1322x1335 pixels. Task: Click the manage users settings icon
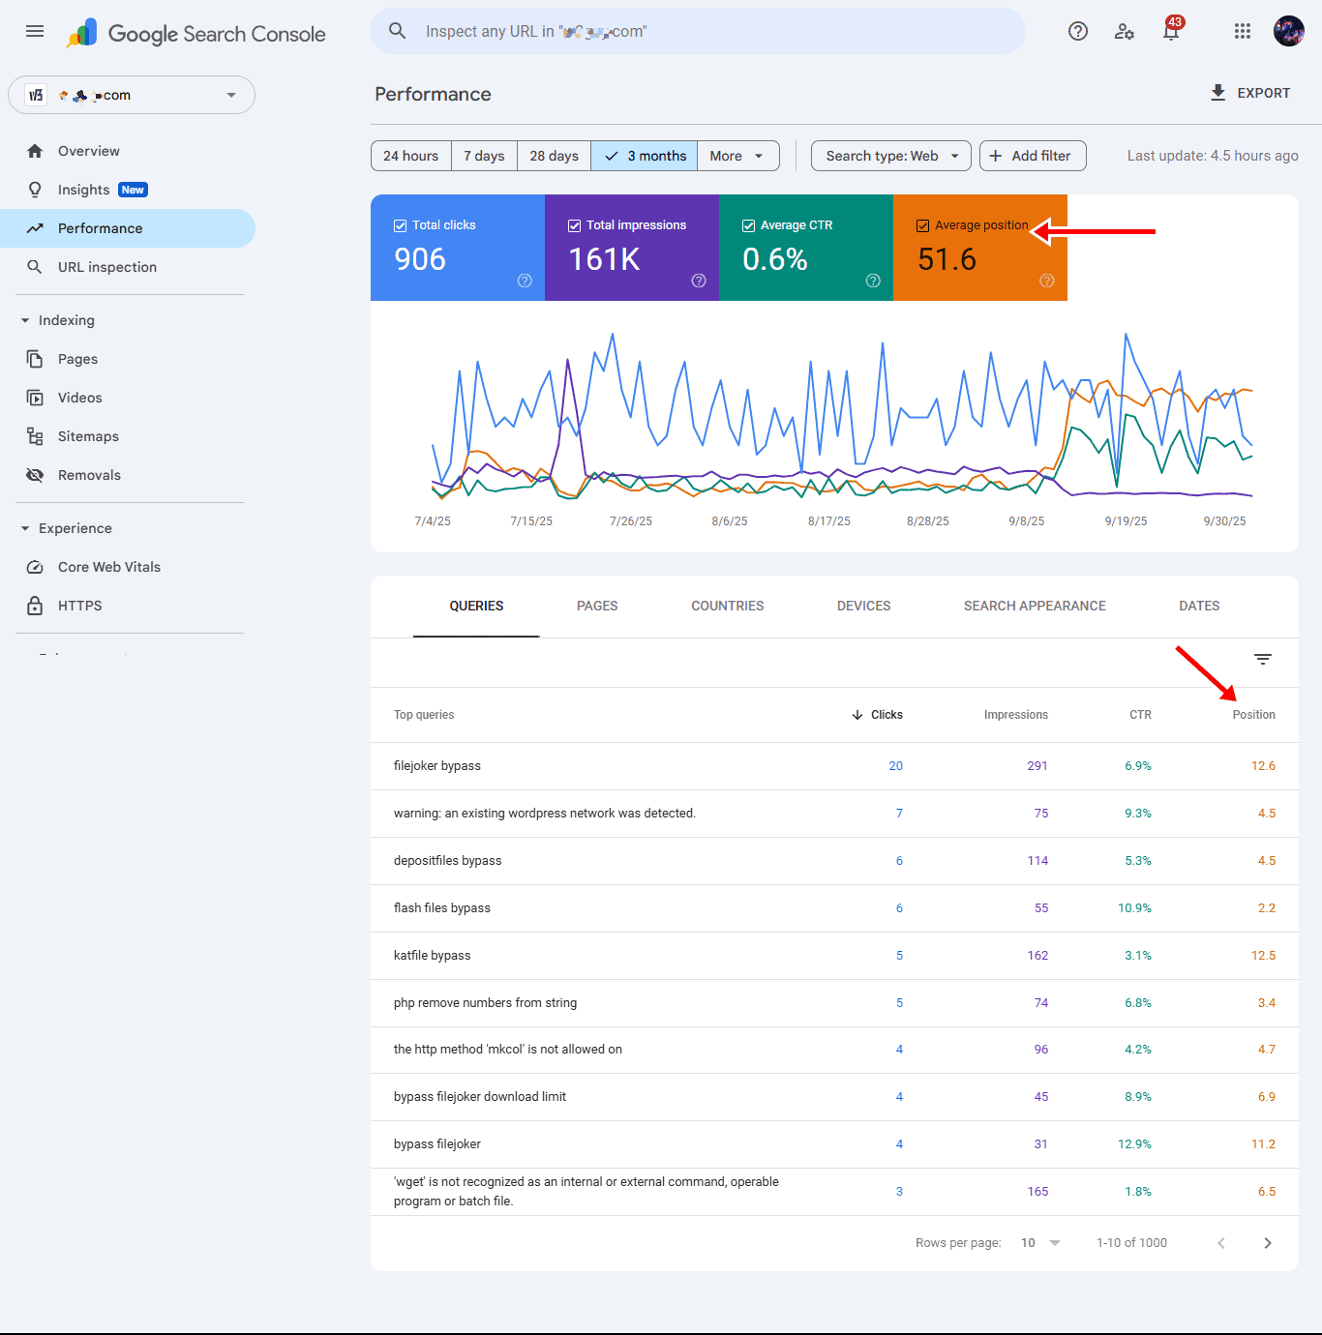[x=1124, y=31]
